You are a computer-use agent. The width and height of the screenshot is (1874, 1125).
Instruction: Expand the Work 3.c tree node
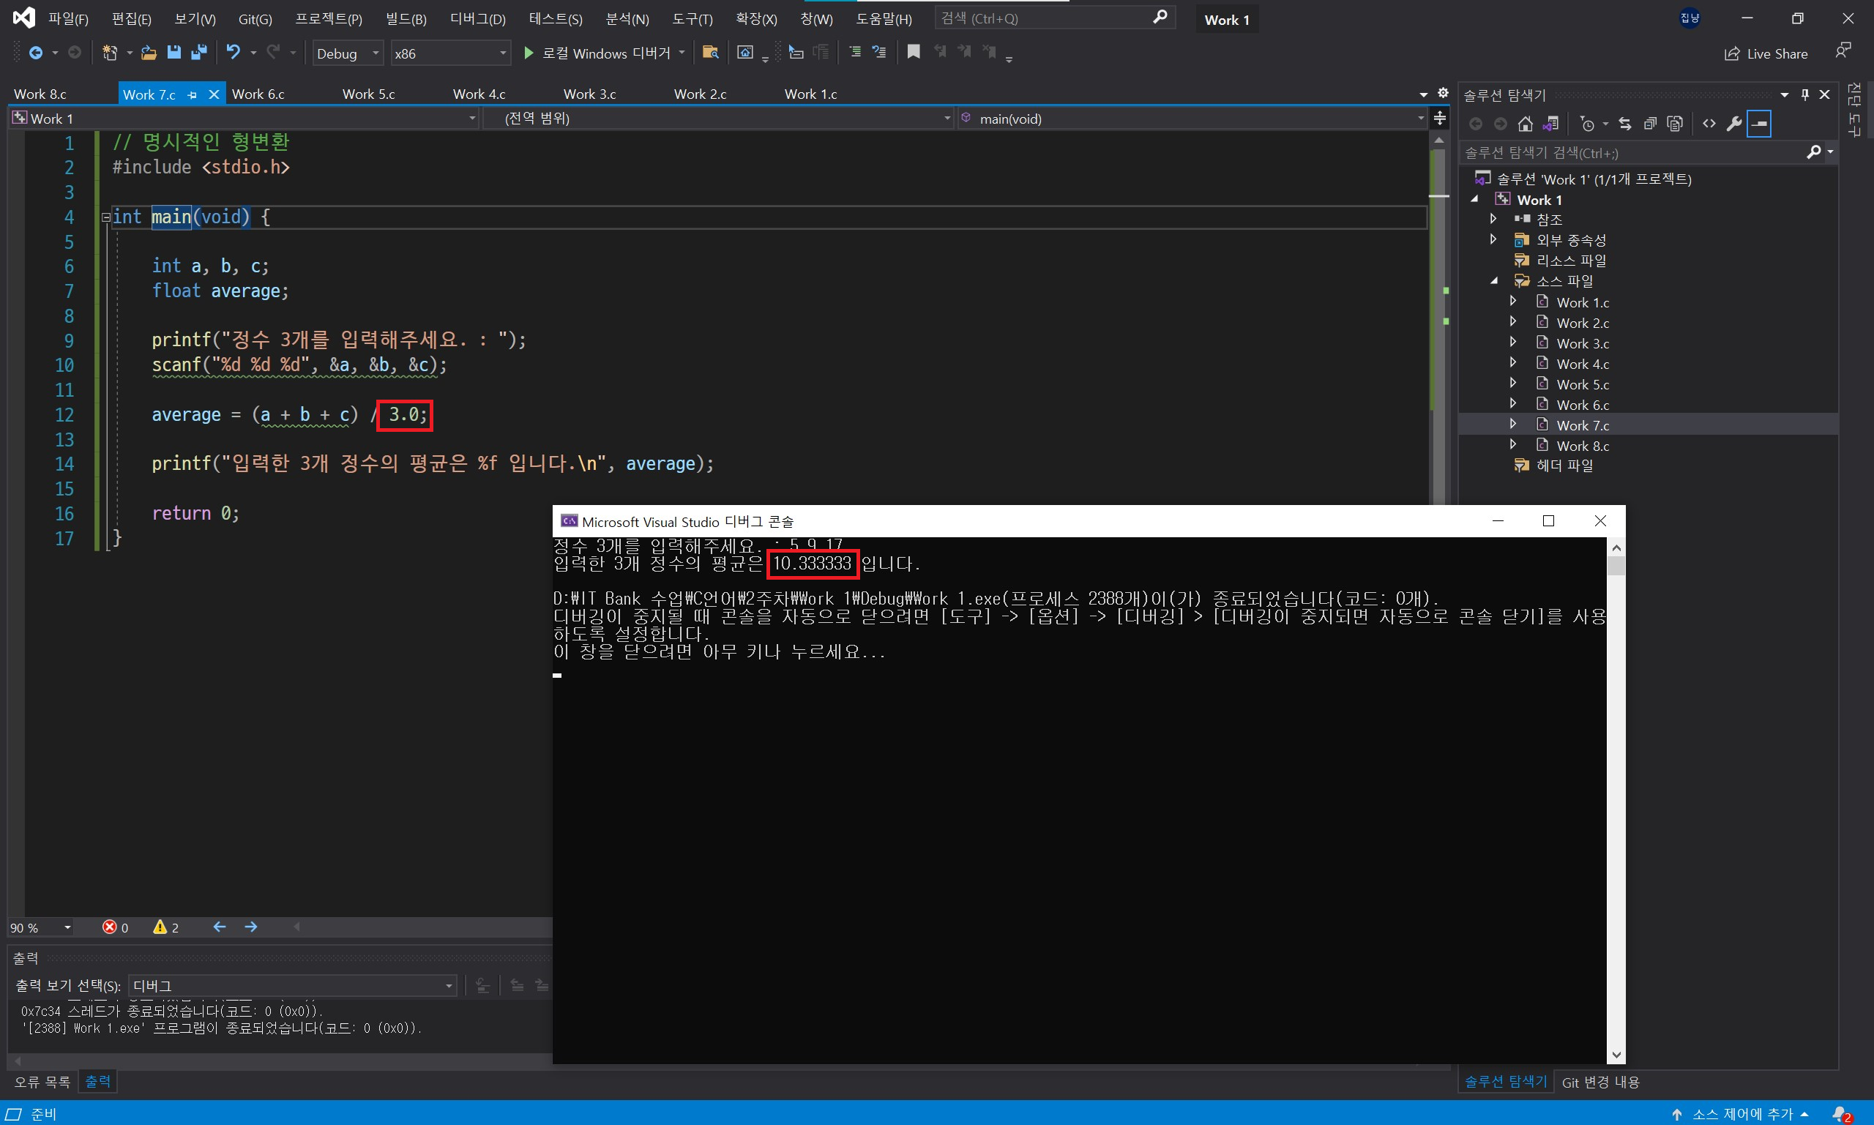(x=1513, y=343)
